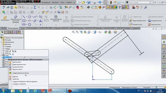Click the Sigma equations icon
This screenshot has height=93, width=166.
pos(35,7)
